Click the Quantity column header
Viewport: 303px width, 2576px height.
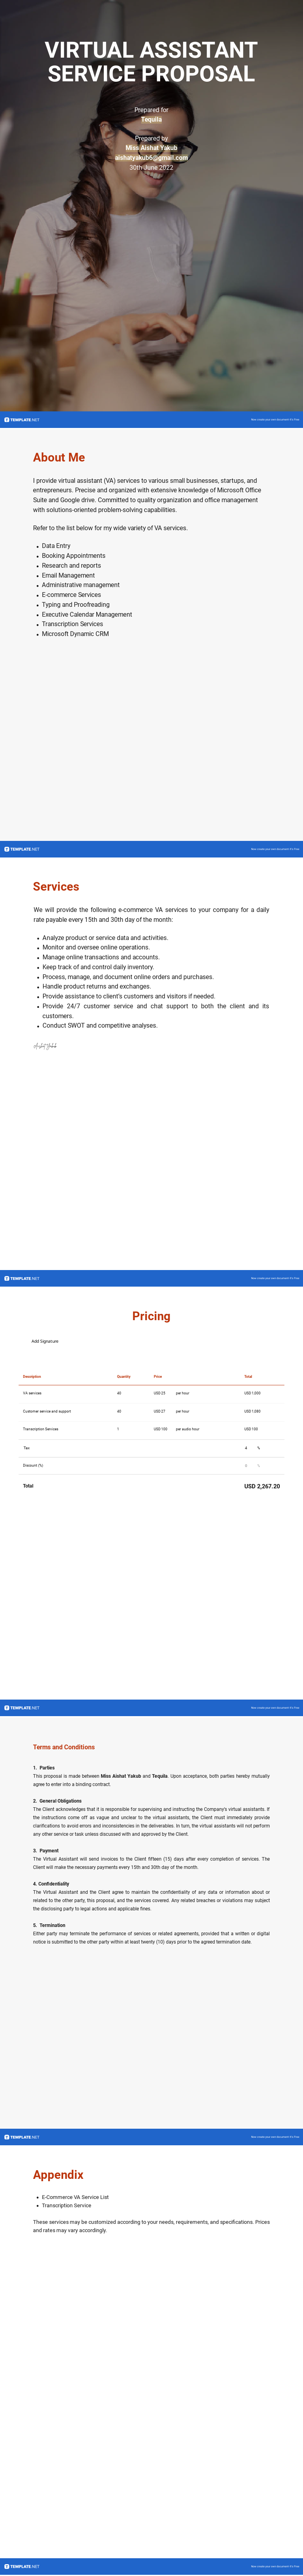[124, 1377]
